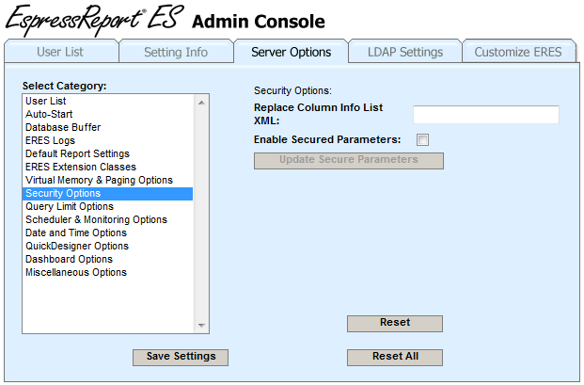The height and width of the screenshot is (385, 584).
Task: Select Miscellaneous Options category
Action: tap(107, 272)
